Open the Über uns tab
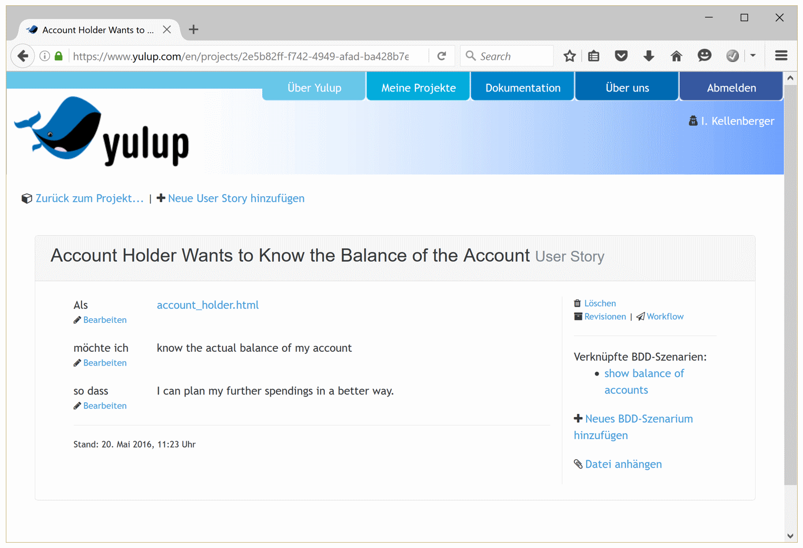 [x=627, y=87]
